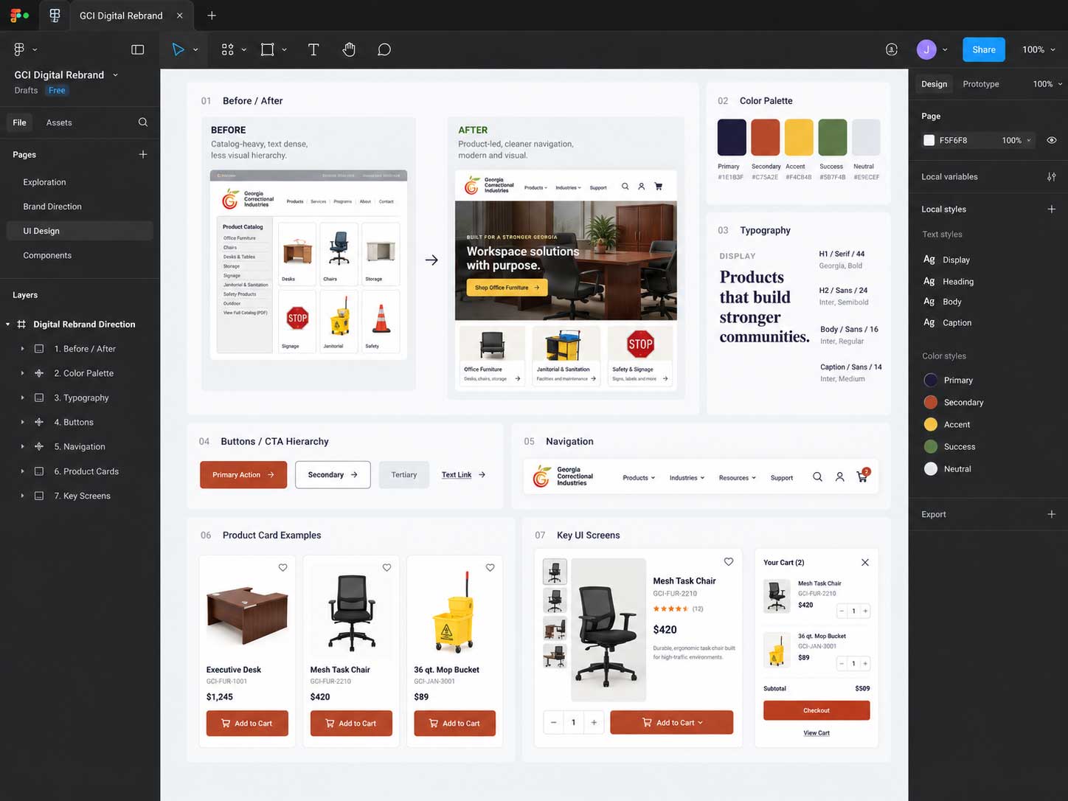Add a new page with plus icon

tap(143, 154)
